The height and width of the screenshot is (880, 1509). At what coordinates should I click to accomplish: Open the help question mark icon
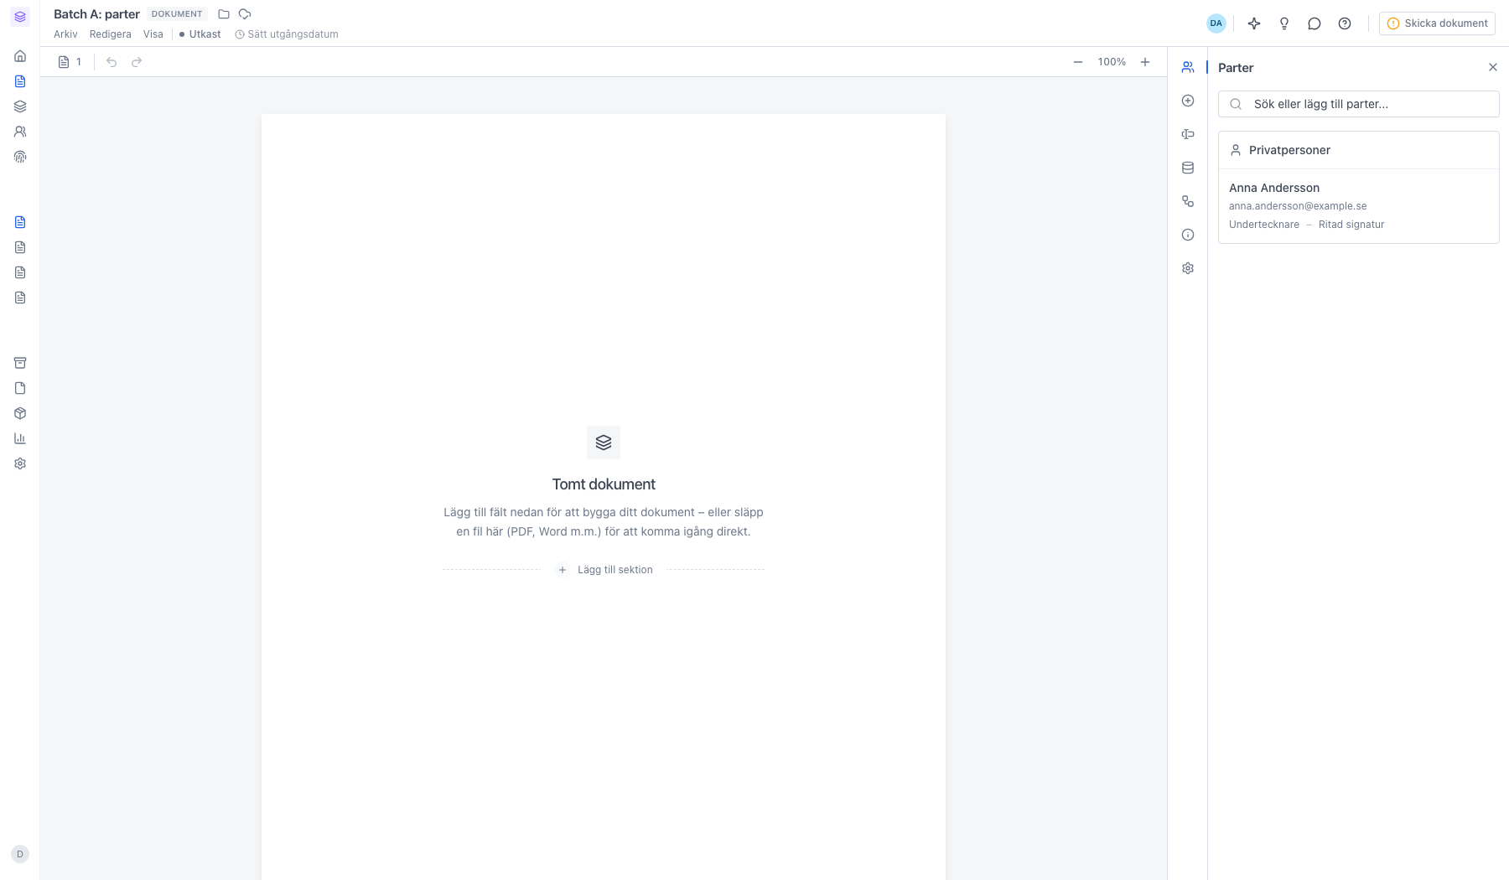point(1345,23)
